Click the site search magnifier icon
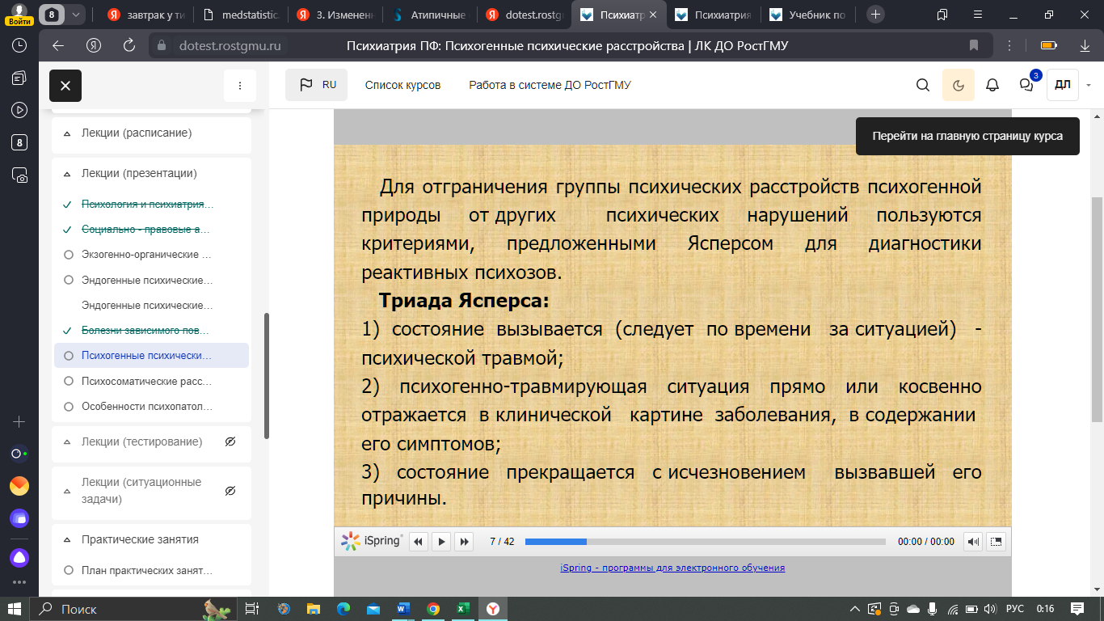 point(923,85)
